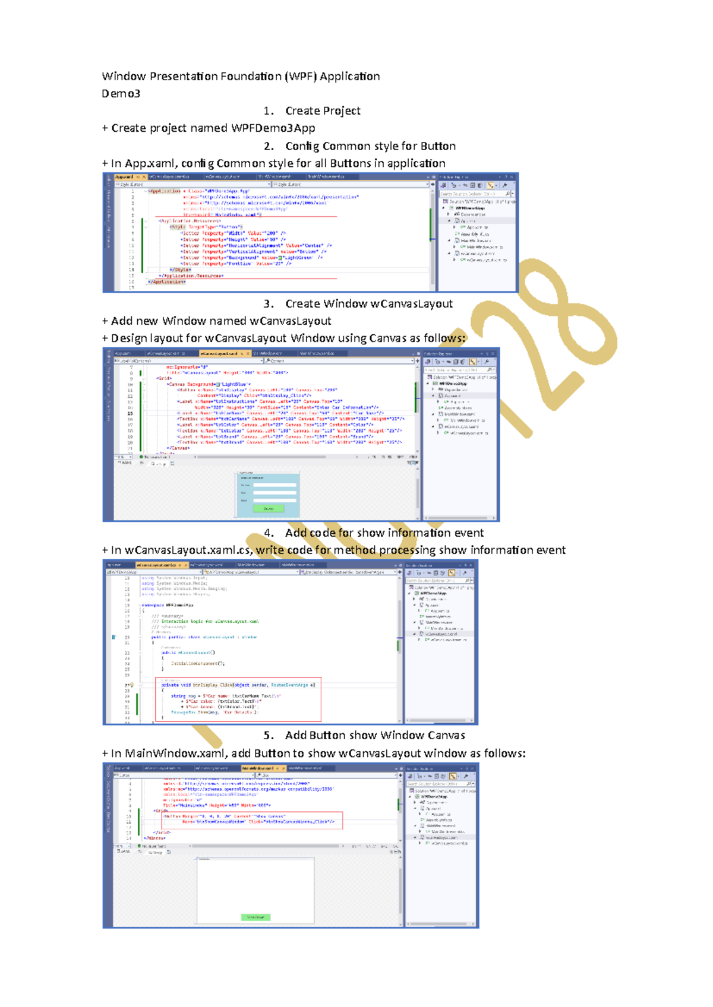This screenshot has height=1007, width=713.
Task: Select wCanvasLayout.xaml.cs in second screenshot's Solution Explorer
Action: point(466,433)
